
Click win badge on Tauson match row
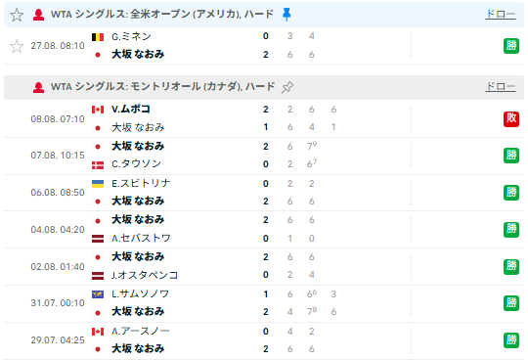(x=511, y=156)
